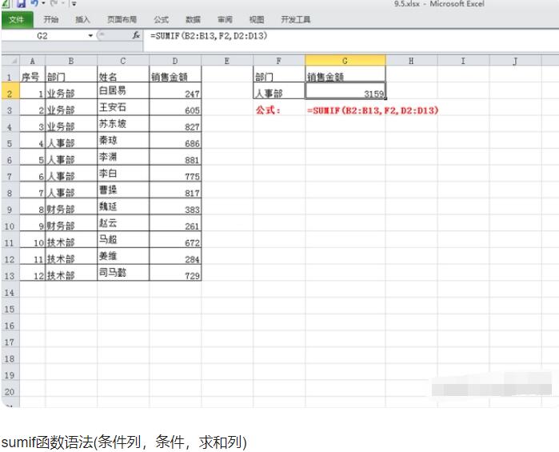Open the 文件 (File) tab
The height and width of the screenshot is (452, 559).
click(16, 19)
